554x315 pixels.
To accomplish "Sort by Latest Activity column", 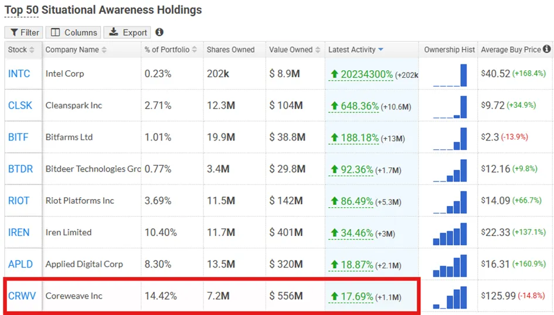I will click(355, 50).
